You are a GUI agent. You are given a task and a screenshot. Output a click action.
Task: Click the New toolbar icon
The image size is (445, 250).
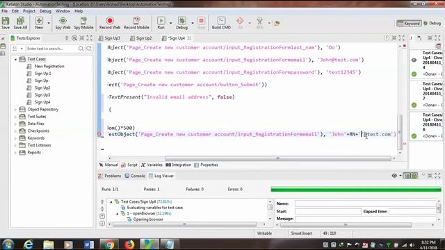click(x=39, y=23)
